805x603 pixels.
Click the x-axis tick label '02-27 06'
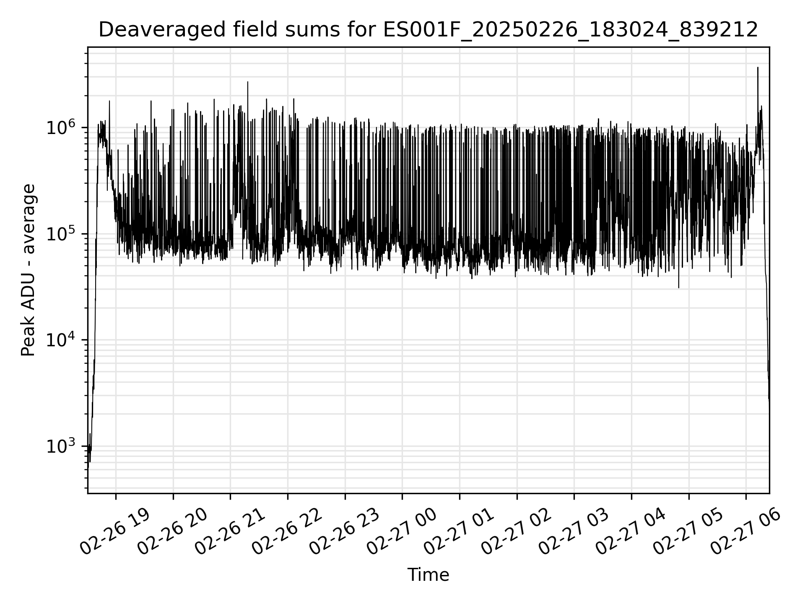click(745, 531)
